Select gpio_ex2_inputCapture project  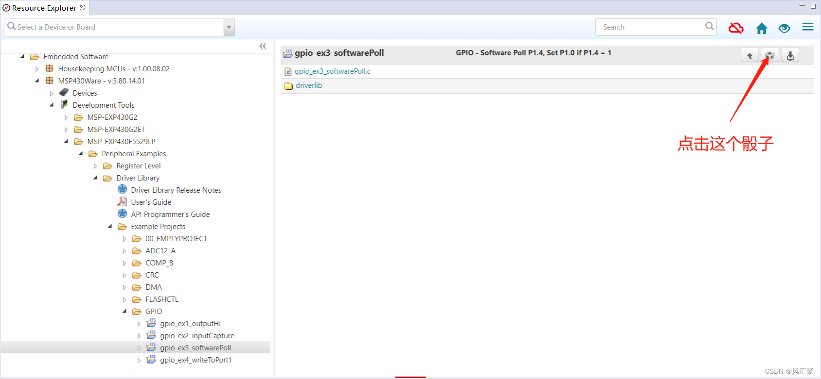tap(197, 336)
